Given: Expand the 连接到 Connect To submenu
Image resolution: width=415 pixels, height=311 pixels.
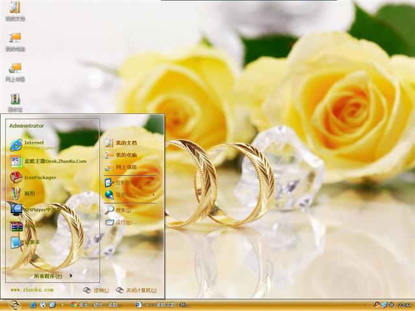Looking at the screenshot, I should click(130, 194).
